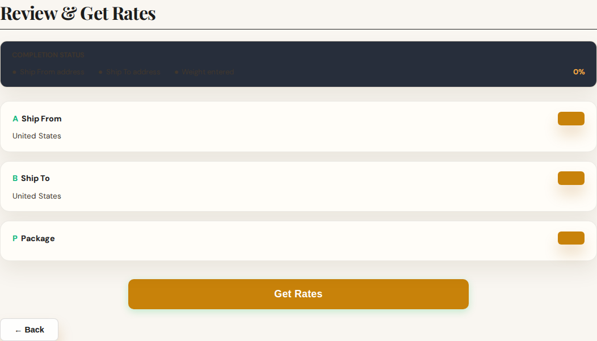The height and width of the screenshot is (341, 597).
Task: Select the Review & Get Rates heading
Action: 78,13
